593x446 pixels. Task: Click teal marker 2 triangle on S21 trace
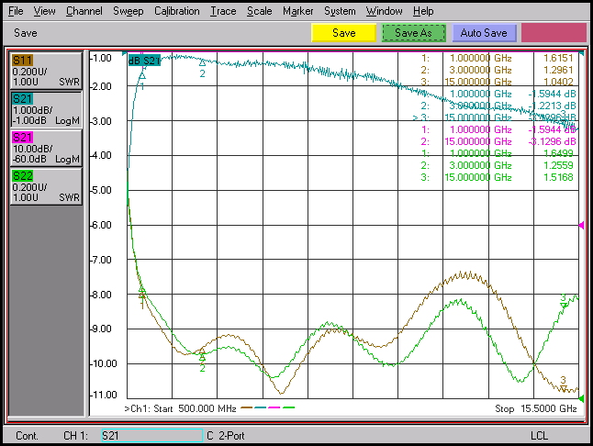click(x=202, y=62)
